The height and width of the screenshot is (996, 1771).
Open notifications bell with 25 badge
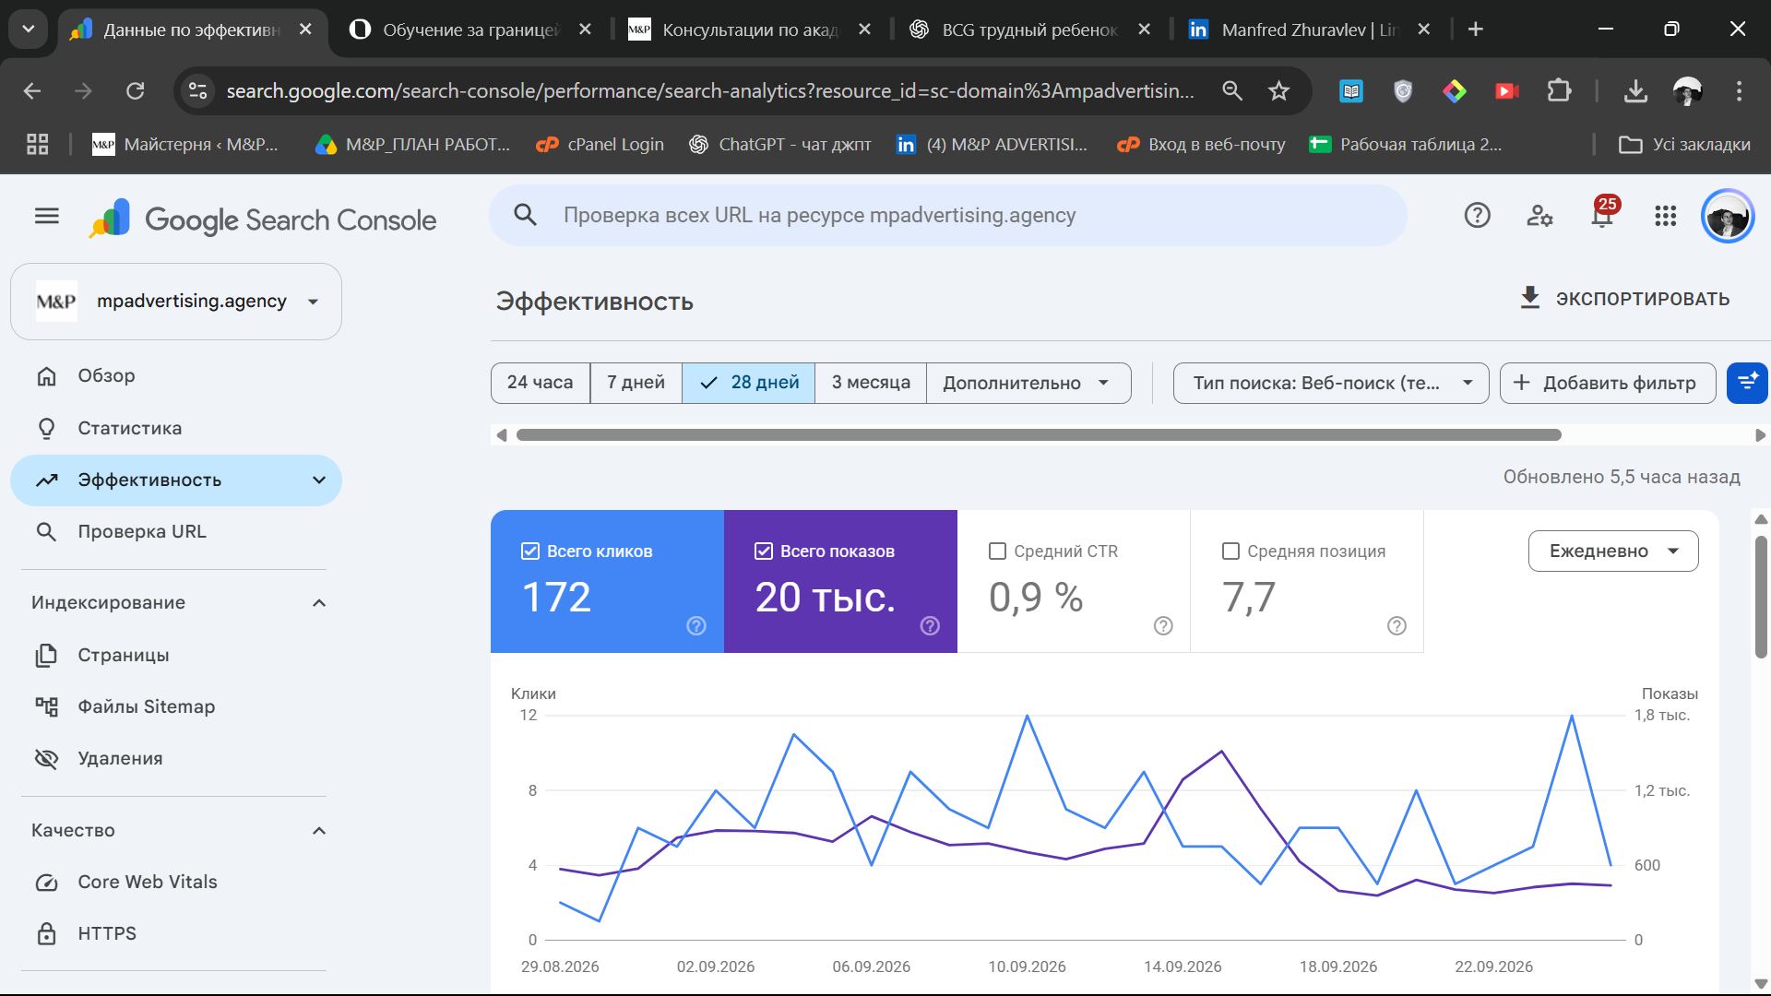1603,213
